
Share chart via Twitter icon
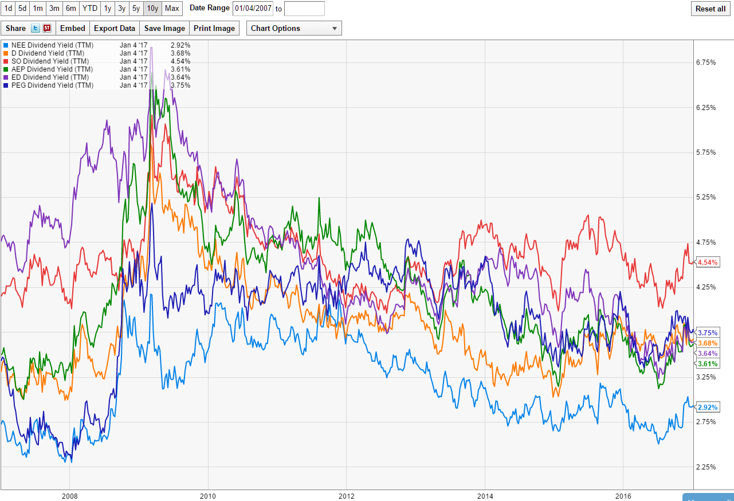35,28
